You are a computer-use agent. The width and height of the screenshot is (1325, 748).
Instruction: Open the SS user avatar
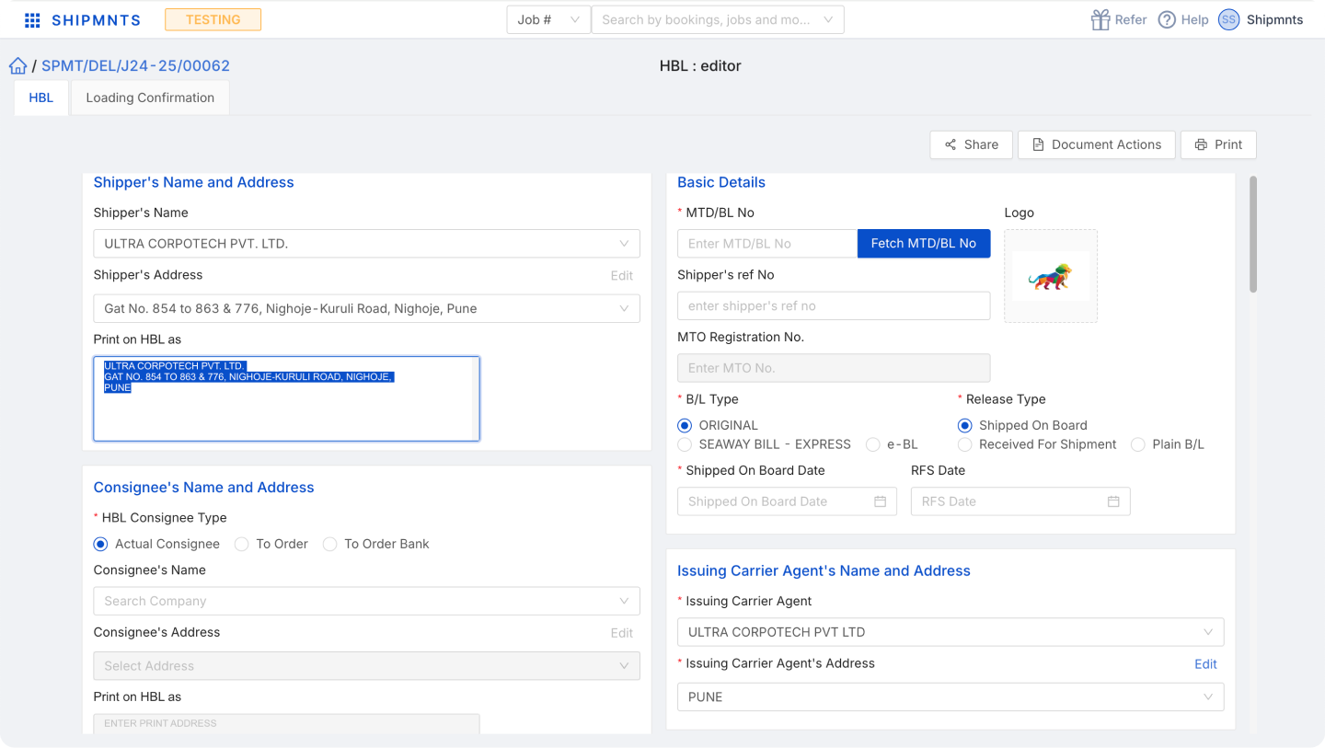1228,19
